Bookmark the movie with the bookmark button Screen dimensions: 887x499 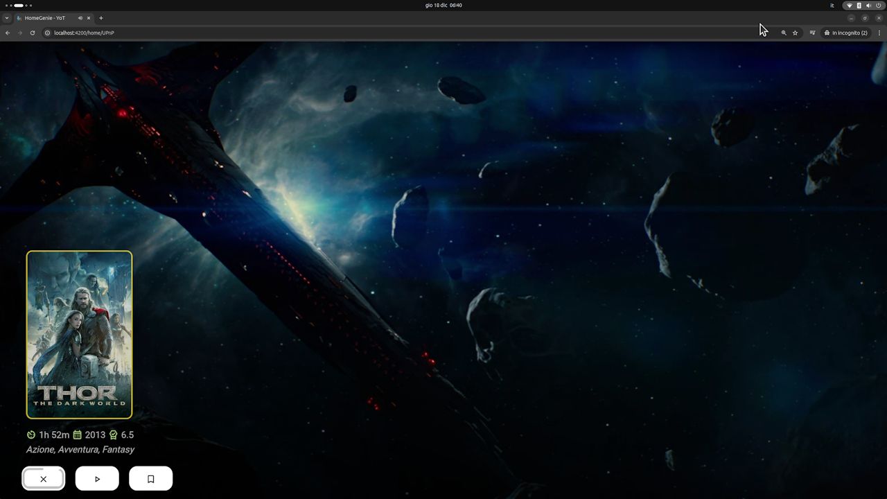coord(150,479)
